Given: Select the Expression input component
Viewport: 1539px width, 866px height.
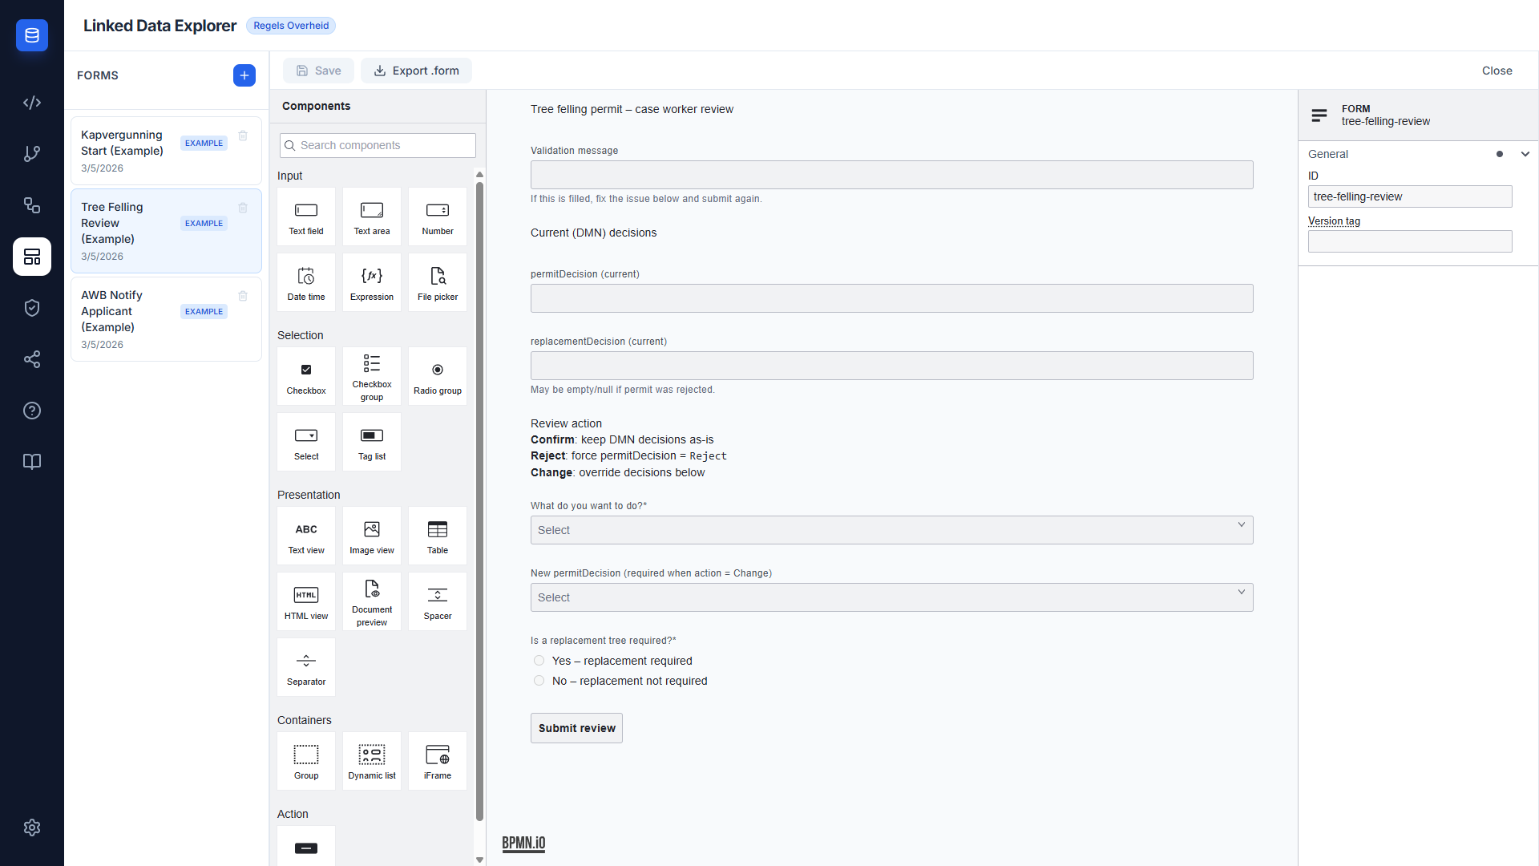Looking at the screenshot, I should click(371, 281).
